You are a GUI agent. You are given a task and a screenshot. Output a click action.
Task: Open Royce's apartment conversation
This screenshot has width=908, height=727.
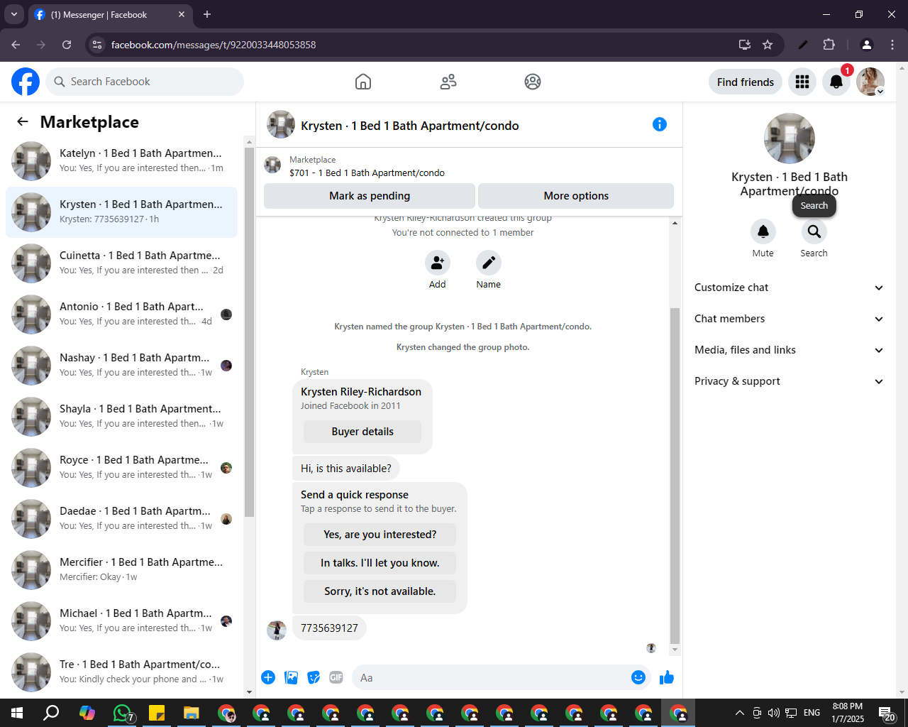(122, 468)
